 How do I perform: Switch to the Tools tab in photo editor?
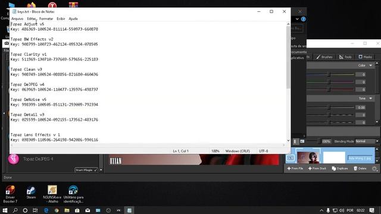pyautogui.click(x=345, y=57)
